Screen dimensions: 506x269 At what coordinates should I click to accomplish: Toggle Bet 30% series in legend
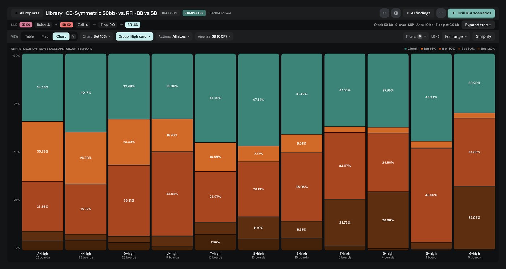[447, 49]
